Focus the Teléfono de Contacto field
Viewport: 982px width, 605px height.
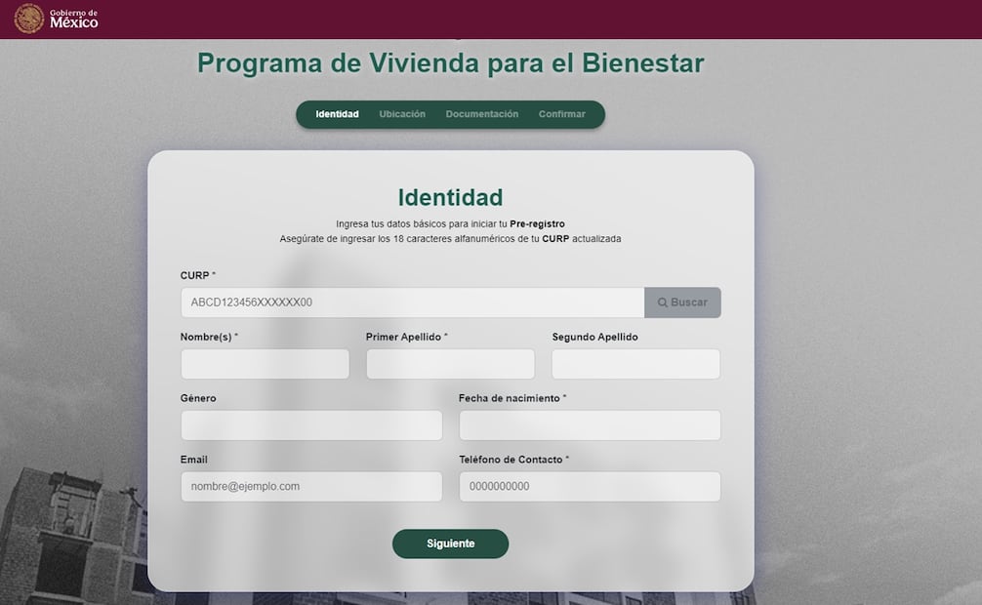[x=590, y=486]
